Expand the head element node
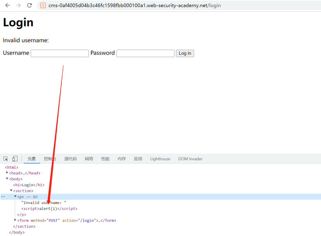The height and width of the screenshot is (236, 321). (x=7, y=173)
